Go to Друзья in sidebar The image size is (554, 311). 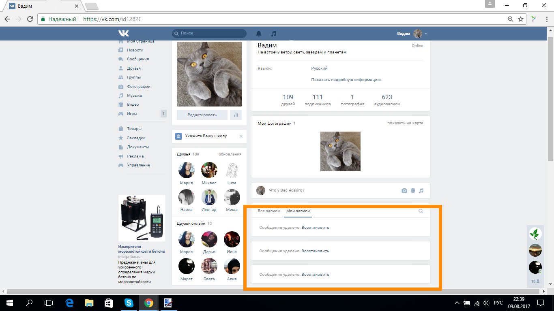[133, 68]
